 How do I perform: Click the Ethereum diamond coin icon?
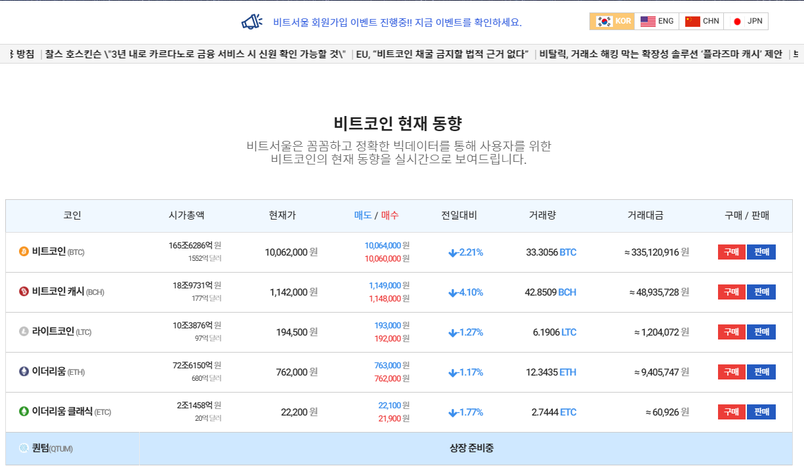pos(24,372)
